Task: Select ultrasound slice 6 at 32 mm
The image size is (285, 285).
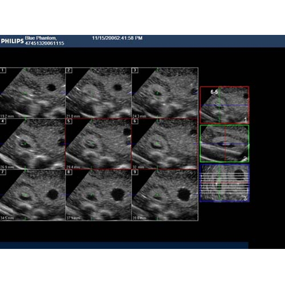Action: [165, 144]
